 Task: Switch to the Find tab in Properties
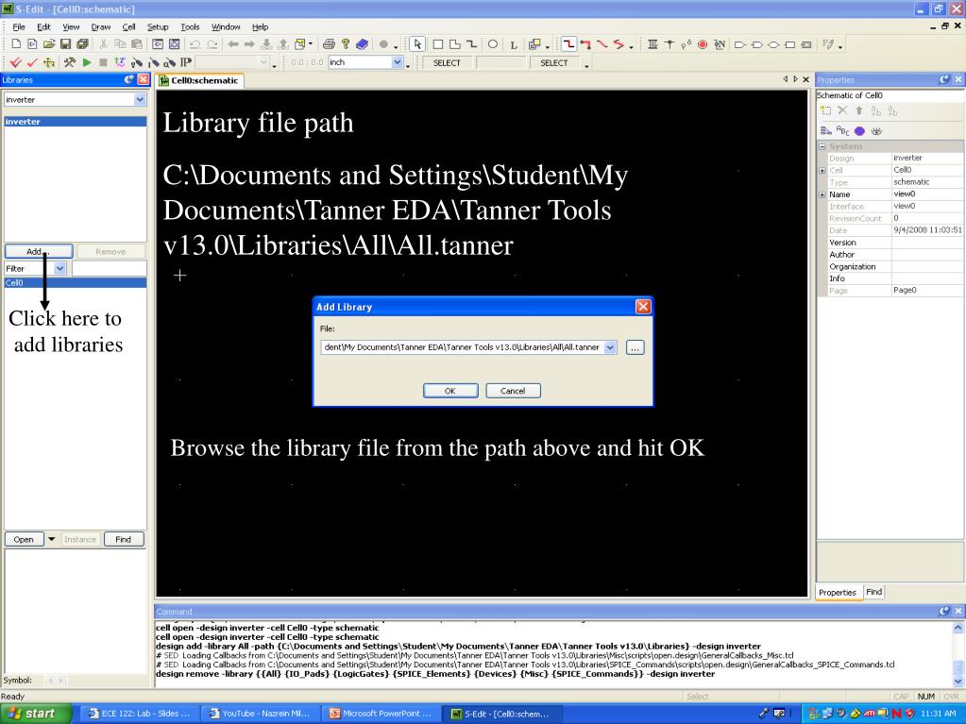click(x=873, y=592)
